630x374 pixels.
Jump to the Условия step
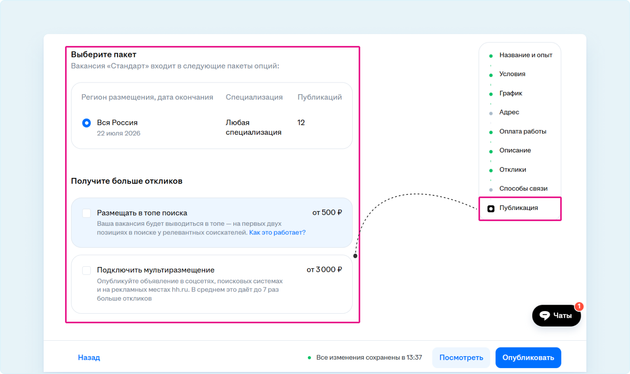512,74
